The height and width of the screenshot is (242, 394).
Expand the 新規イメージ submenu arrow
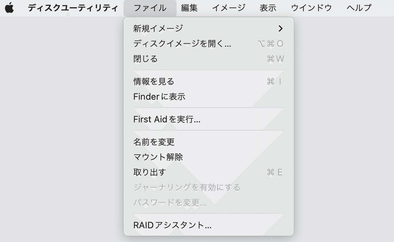tap(280, 29)
